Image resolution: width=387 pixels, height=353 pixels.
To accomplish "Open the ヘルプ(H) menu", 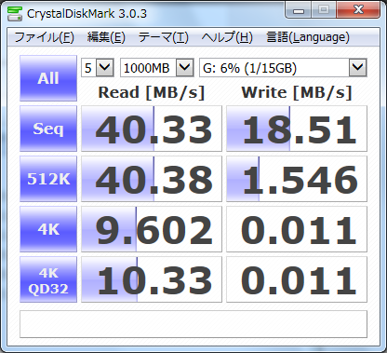I will [227, 37].
